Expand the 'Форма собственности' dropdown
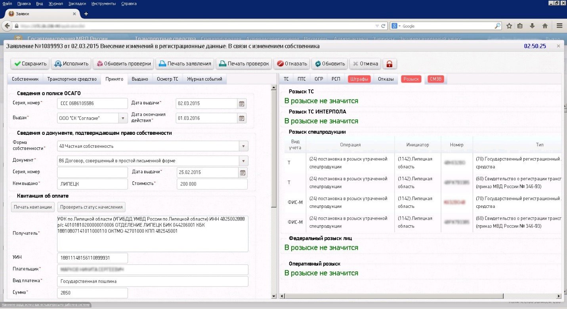The height and width of the screenshot is (309, 567). tap(243, 146)
